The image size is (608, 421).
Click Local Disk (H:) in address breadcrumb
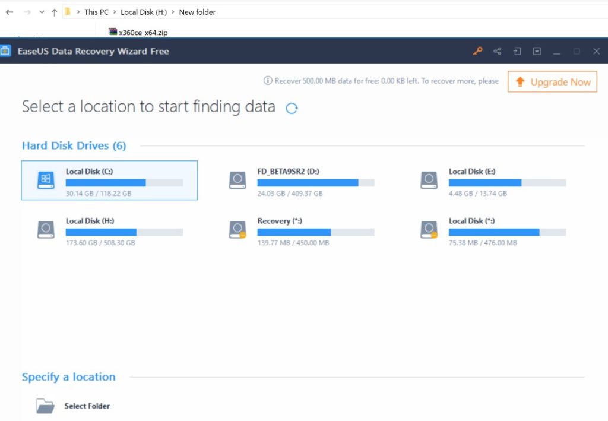tap(144, 12)
